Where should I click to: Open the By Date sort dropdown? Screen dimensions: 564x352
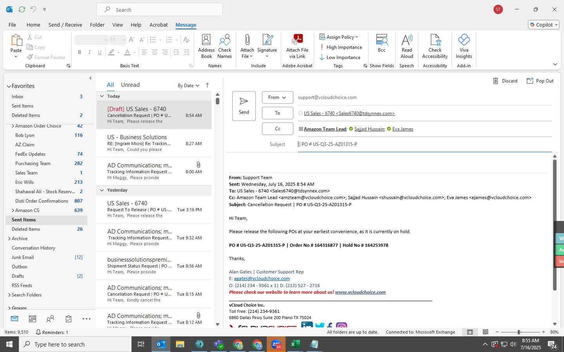coord(188,86)
